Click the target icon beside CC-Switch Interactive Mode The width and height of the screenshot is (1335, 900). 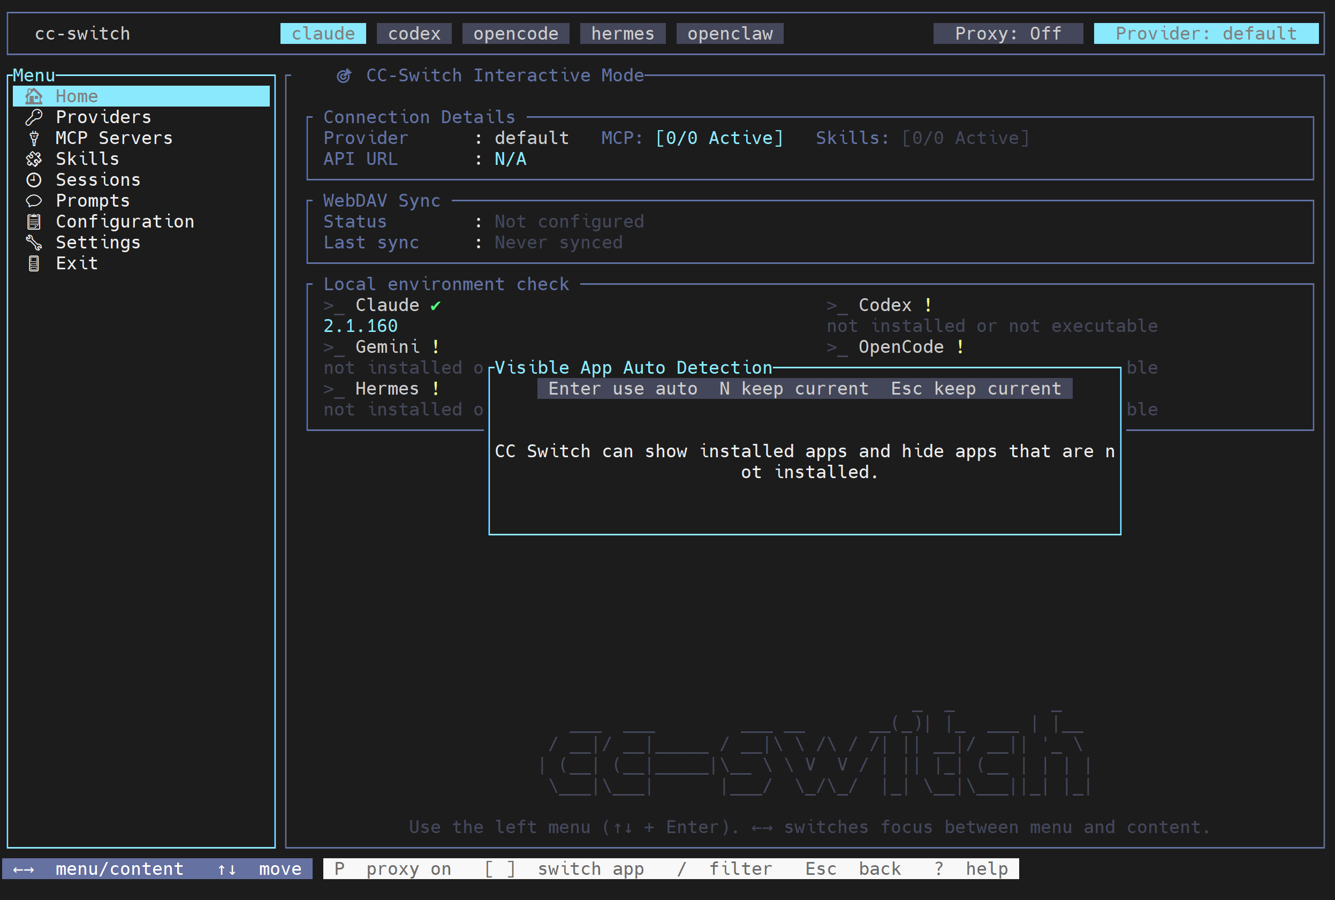344,76
